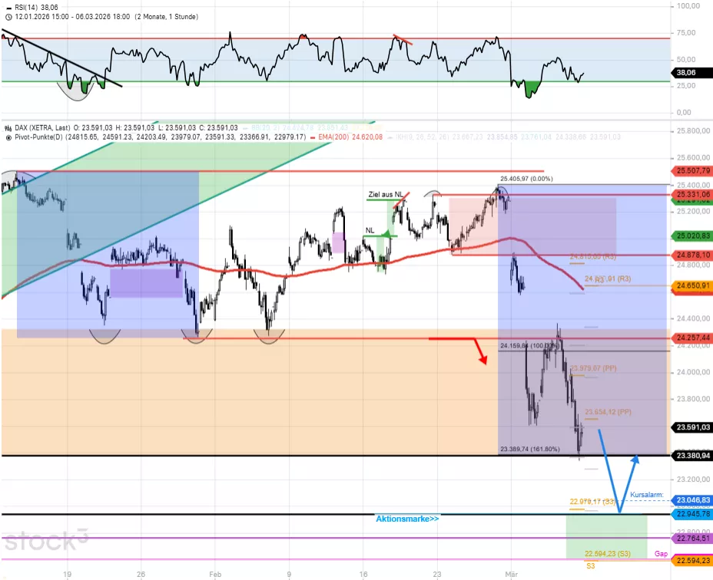Viewport: 713px width, 580px height.
Task: Click the red 25.507,79 price axis label
Action: pyautogui.click(x=691, y=170)
